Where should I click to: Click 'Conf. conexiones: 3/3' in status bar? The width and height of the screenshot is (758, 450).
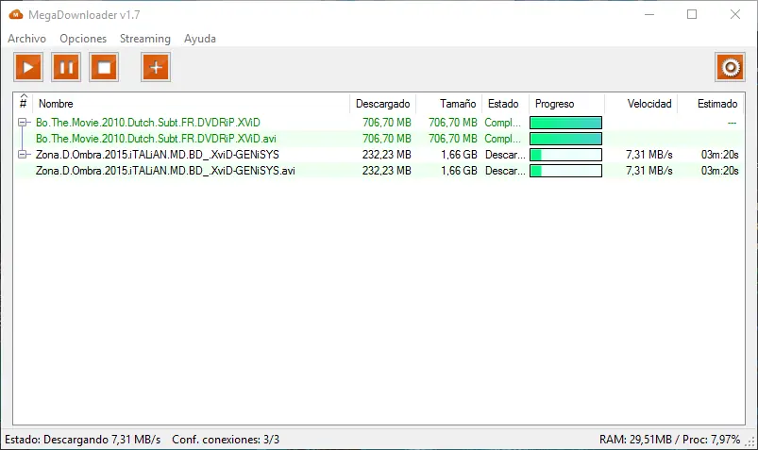click(x=226, y=440)
